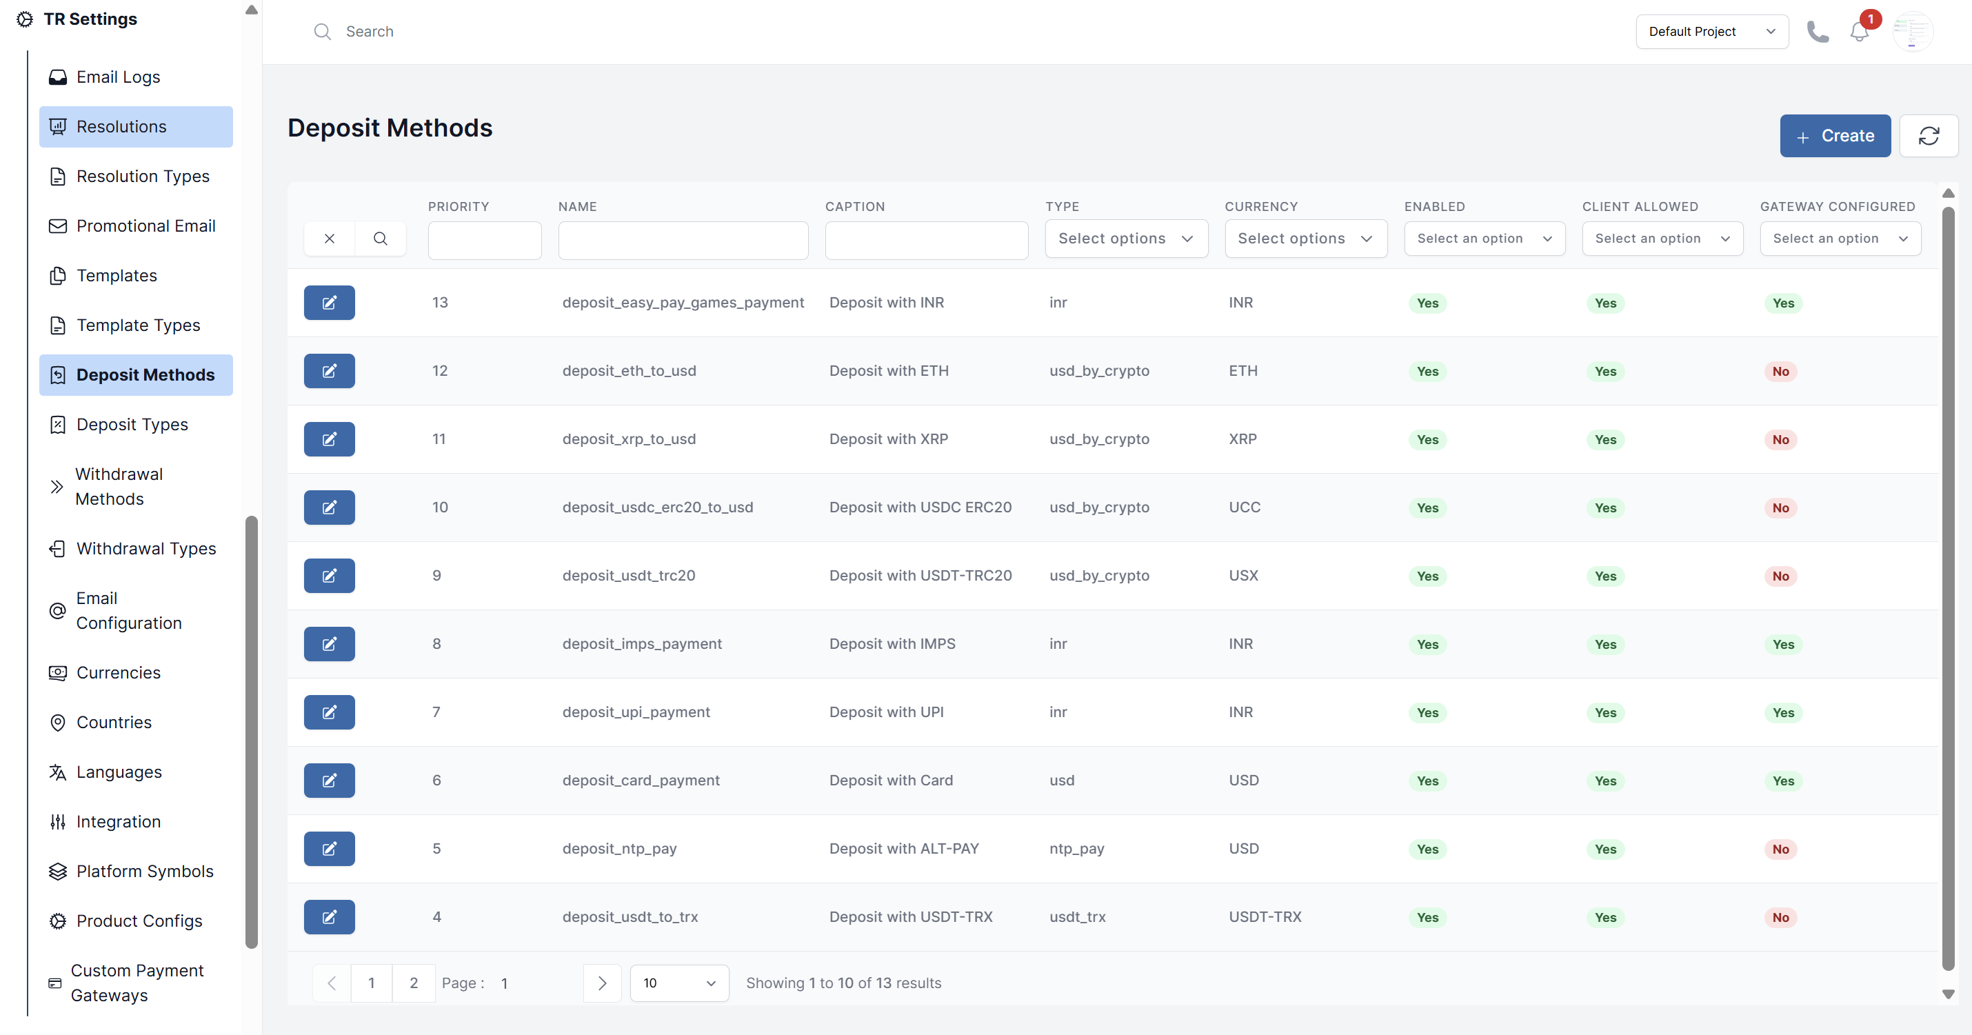
Task: Click the top search magnifier icon
Action: [x=322, y=32]
